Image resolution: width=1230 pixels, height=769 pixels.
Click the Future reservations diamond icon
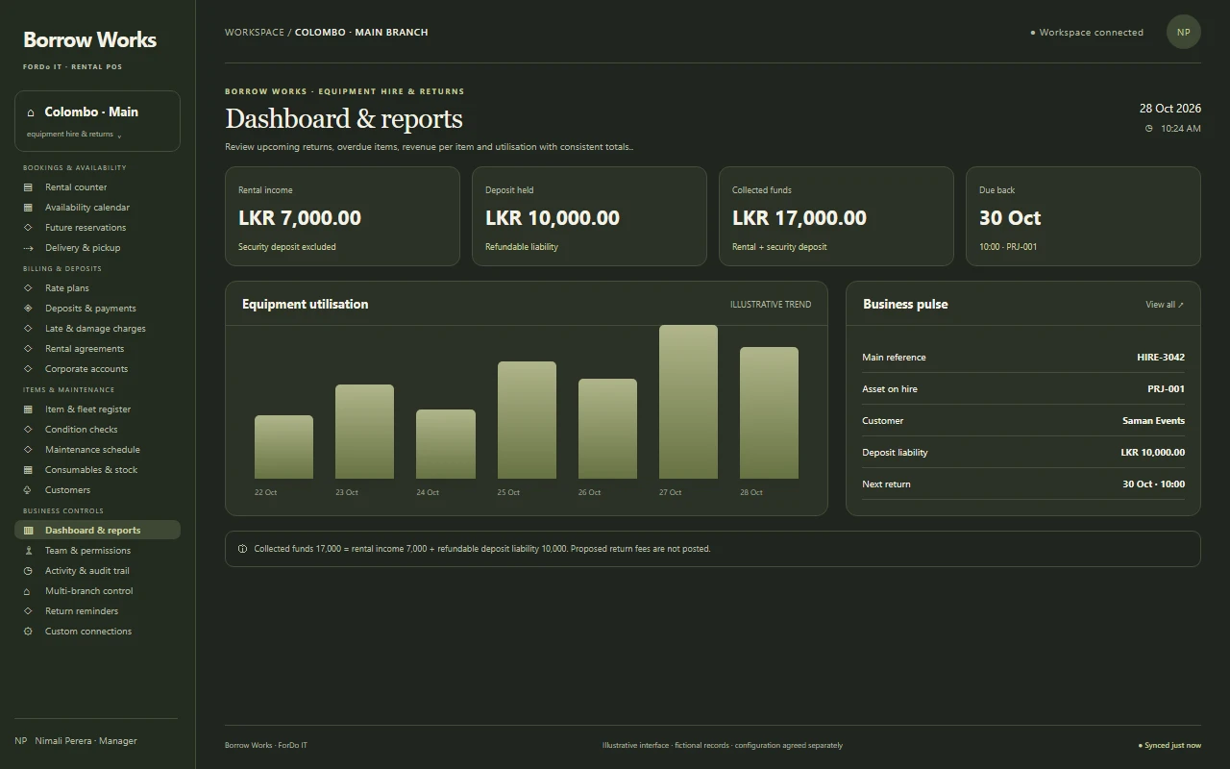click(x=28, y=228)
